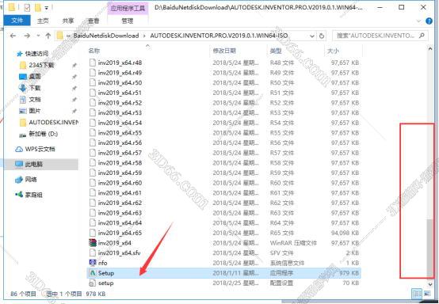Click the 2018/2/25 date cell
The width and height of the screenshot is (439, 304).
coord(235,283)
